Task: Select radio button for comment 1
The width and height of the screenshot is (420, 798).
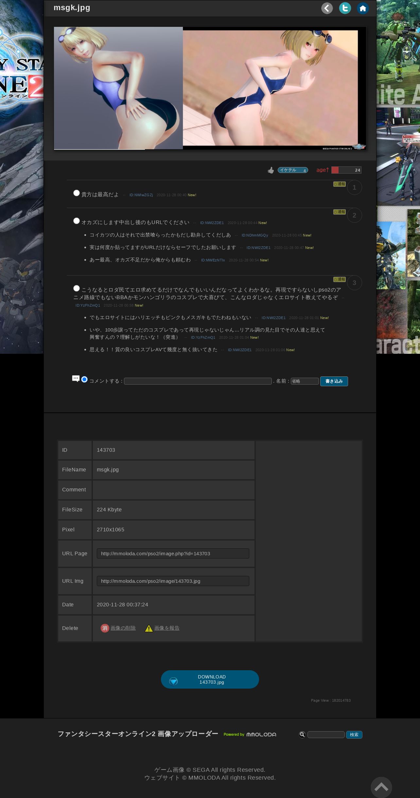Action: coord(77,193)
